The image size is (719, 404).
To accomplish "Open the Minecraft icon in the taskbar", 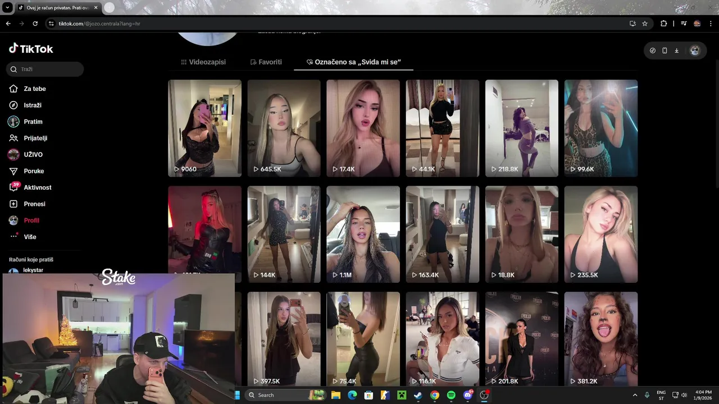I will 402,395.
